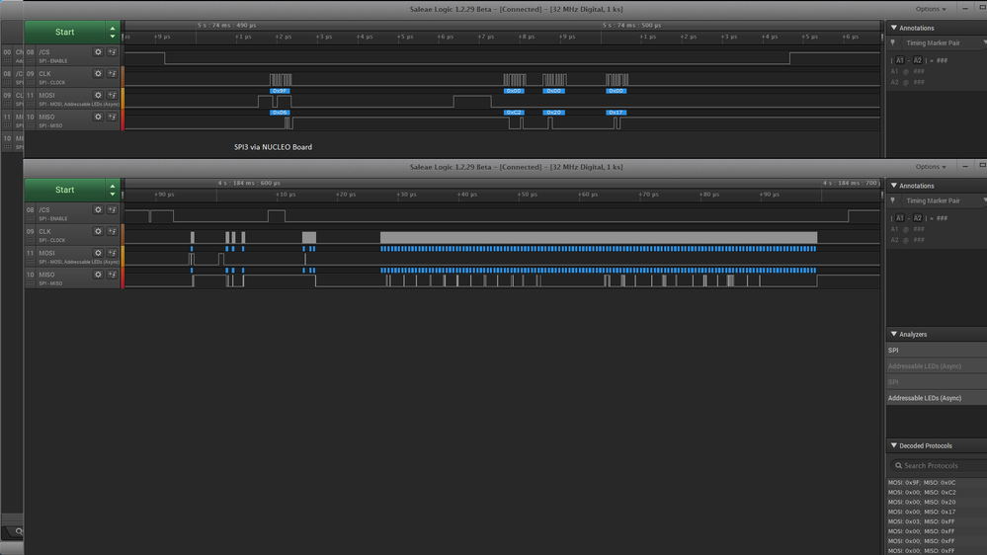Click timestamp 4 s : 184 ms : 600 µs
Screen dimensions: 987x555
(x=249, y=183)
